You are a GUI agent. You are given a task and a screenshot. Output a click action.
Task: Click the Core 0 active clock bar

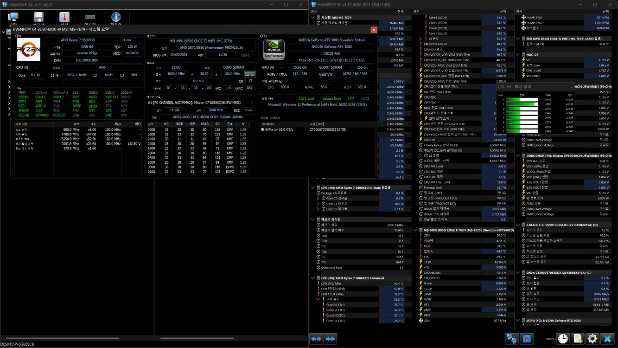522,100
